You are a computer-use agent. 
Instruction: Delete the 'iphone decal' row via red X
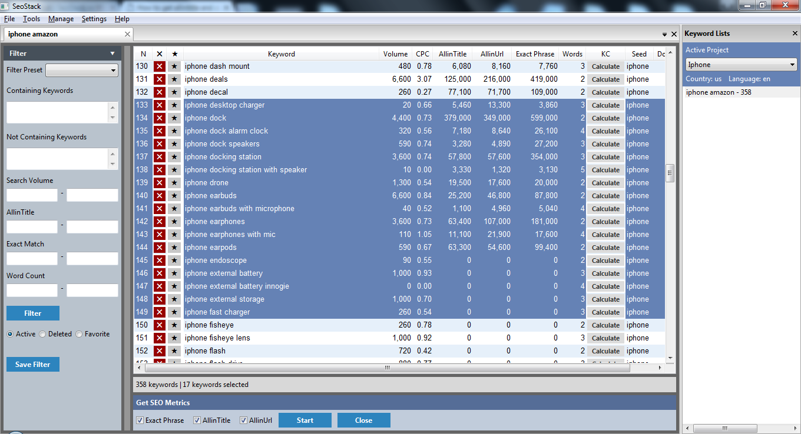tap(159, 92)
